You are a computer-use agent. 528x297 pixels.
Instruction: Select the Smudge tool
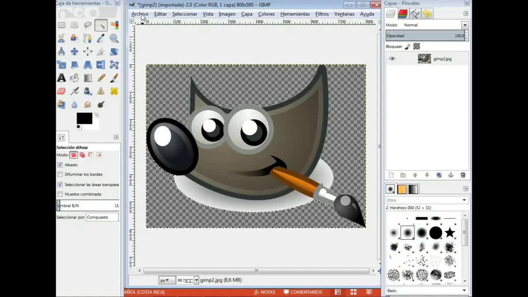click(87, 104)
